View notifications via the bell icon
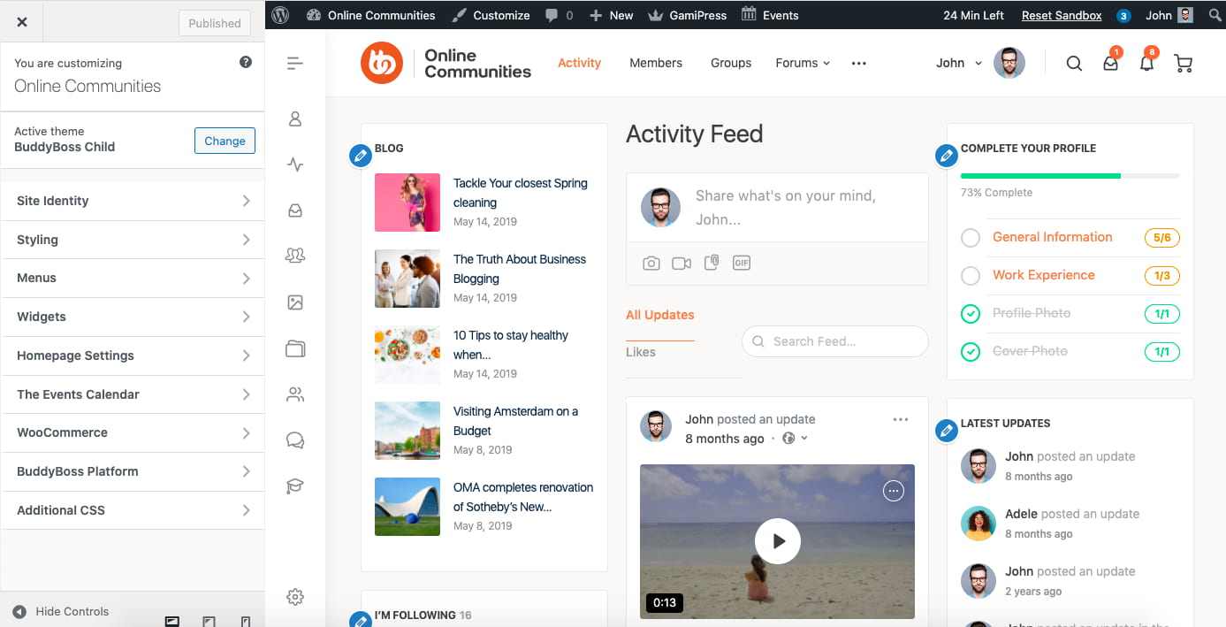 click(x=1146, y=63)
